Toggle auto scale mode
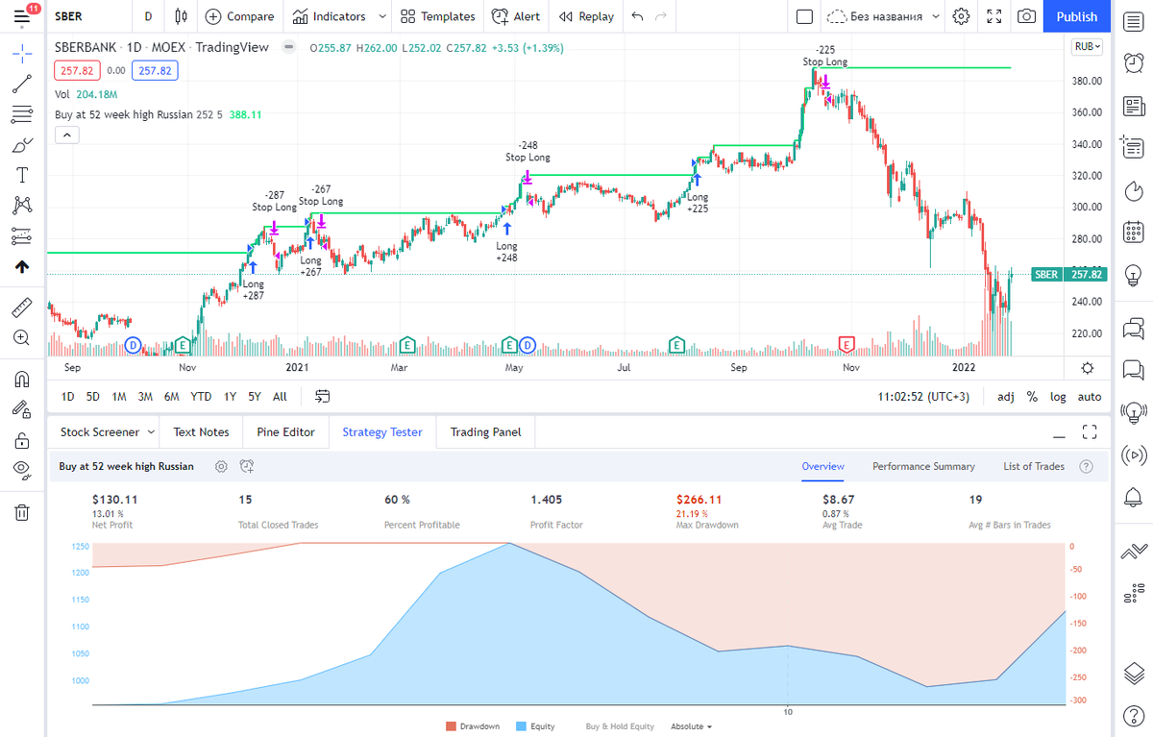The image size is (1153, 737). click(1090, 396)
